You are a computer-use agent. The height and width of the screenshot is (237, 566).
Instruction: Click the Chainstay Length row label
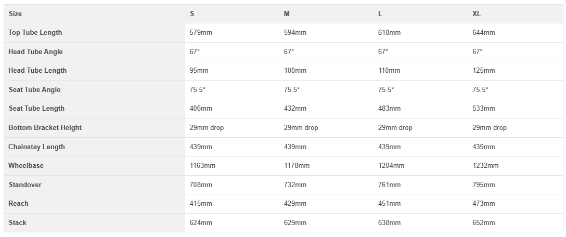[x=37, y=147]
